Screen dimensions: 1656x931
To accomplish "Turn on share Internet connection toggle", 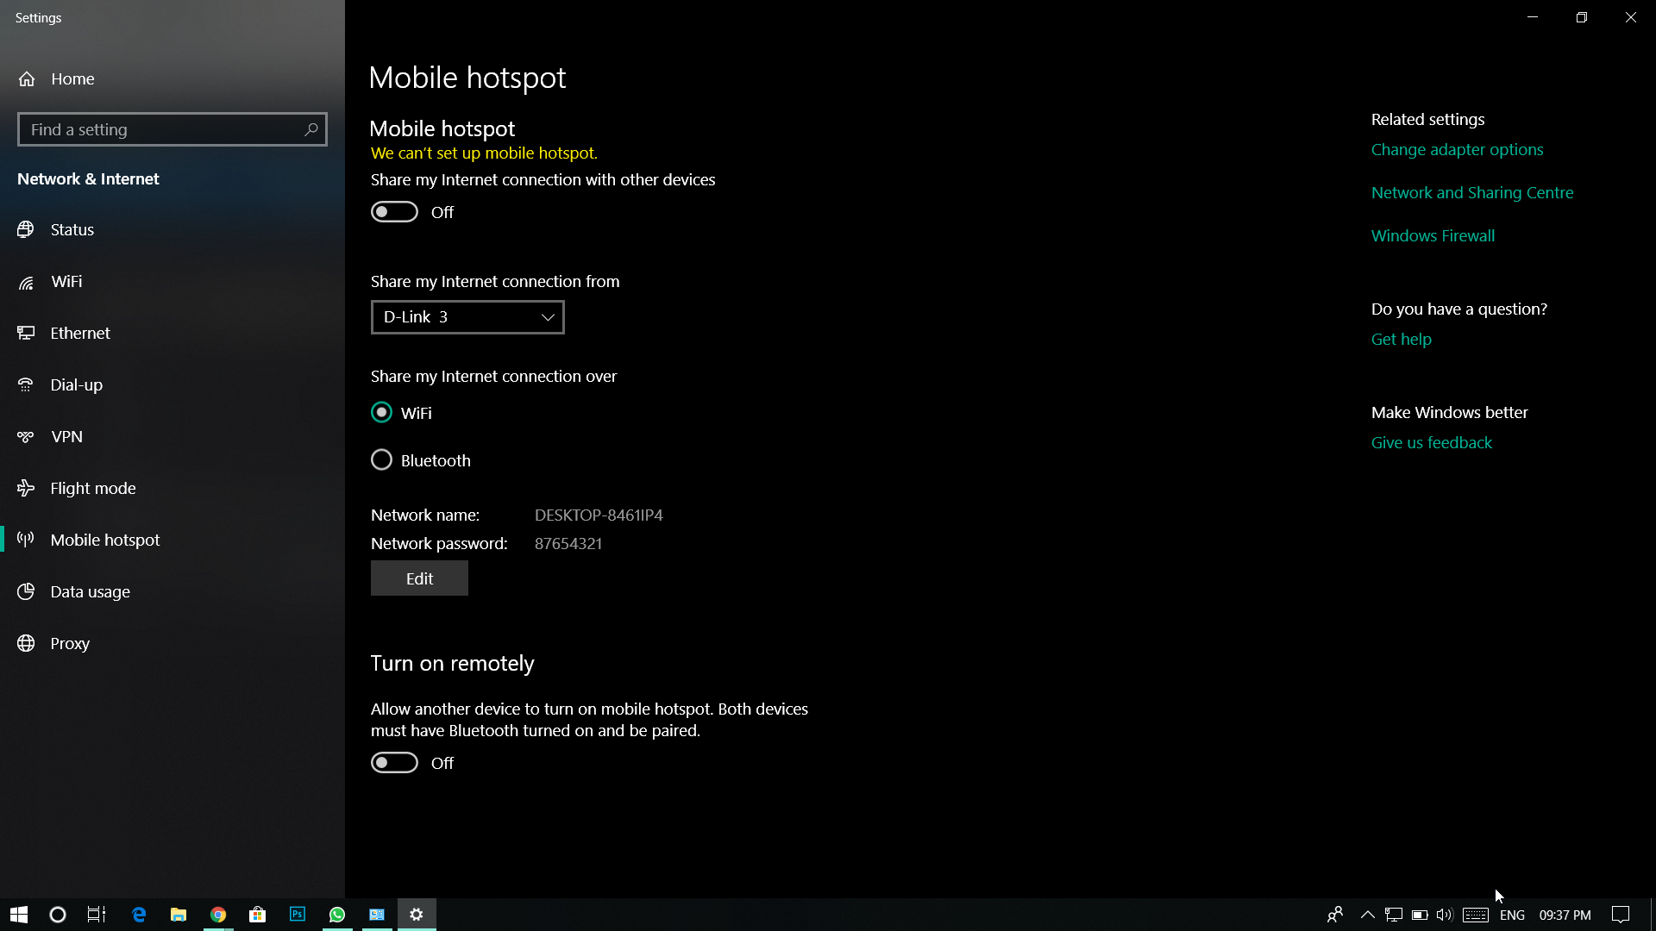I will pyautogui.click(x=394, y=212).
